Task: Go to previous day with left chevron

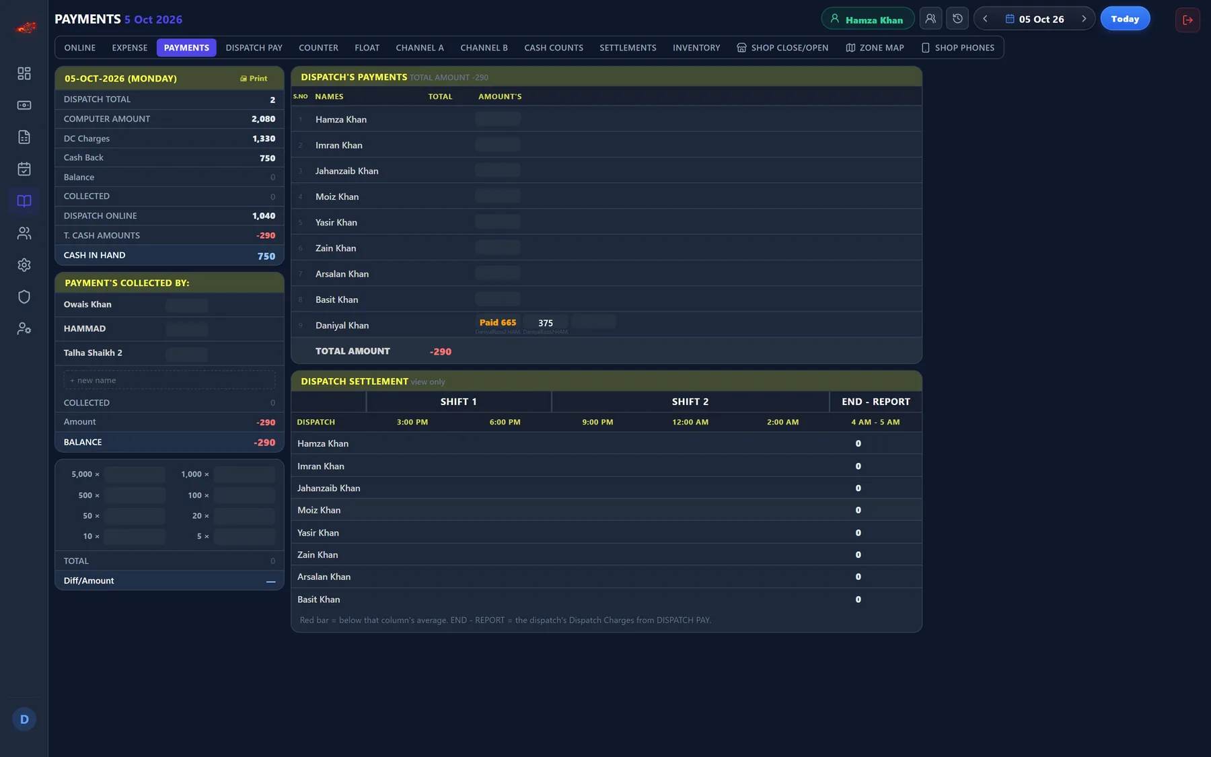Action: click(985, 19)
